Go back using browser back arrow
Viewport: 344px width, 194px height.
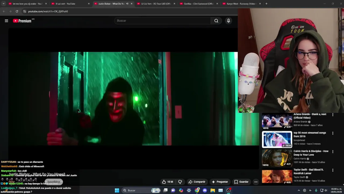(x=4, y=11)
